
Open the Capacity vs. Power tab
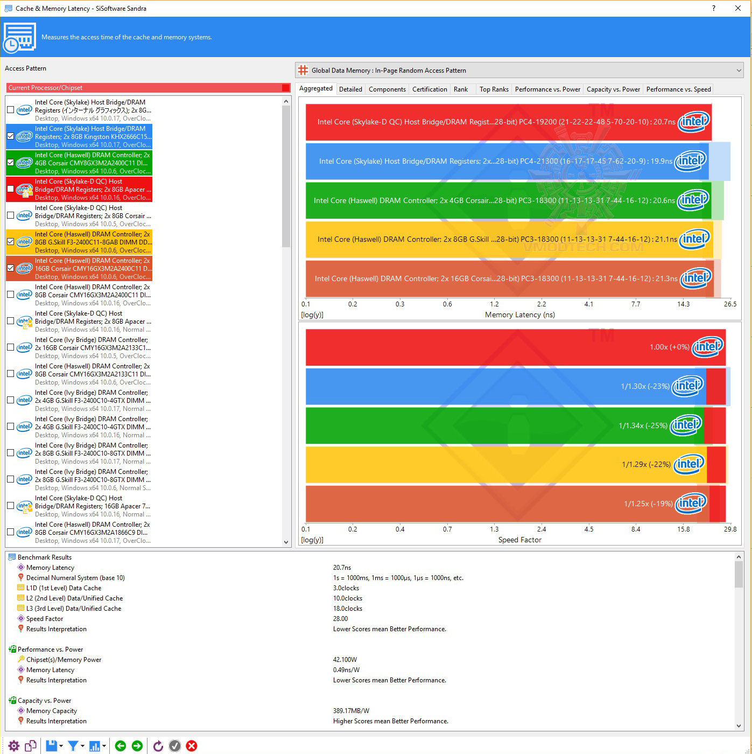pyautogui.click(x=613, y=89)
